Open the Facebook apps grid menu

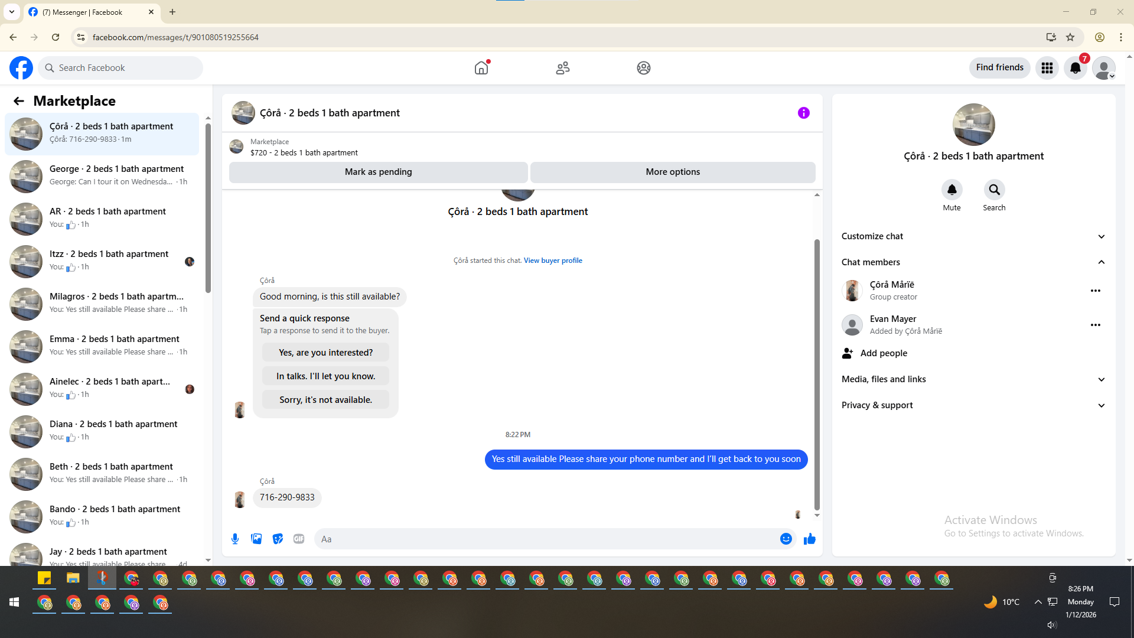(1047, 68)
